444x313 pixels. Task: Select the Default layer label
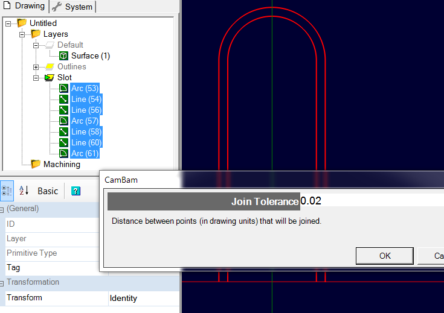coord(70,45)
